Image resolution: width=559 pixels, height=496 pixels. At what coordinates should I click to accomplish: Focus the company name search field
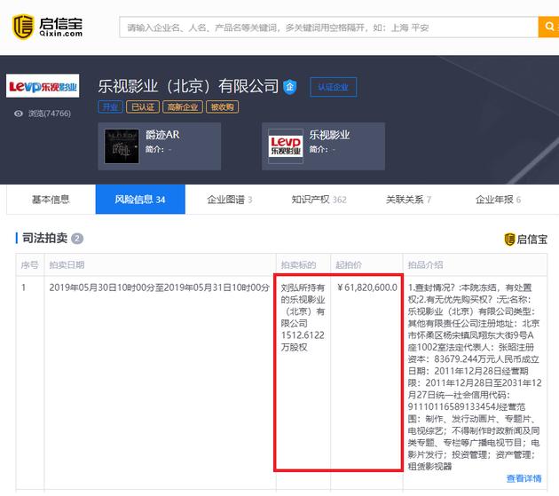(x=328, y=27)
